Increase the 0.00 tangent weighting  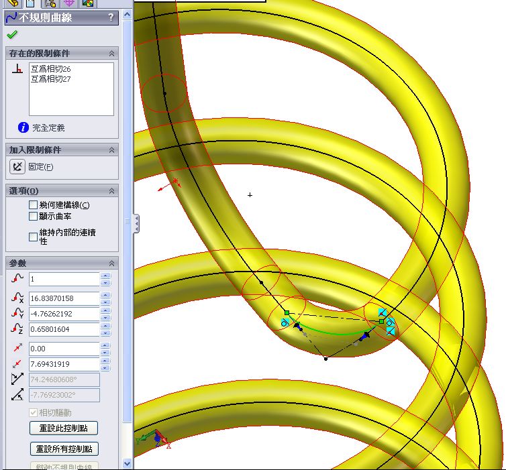click(105, 345)
